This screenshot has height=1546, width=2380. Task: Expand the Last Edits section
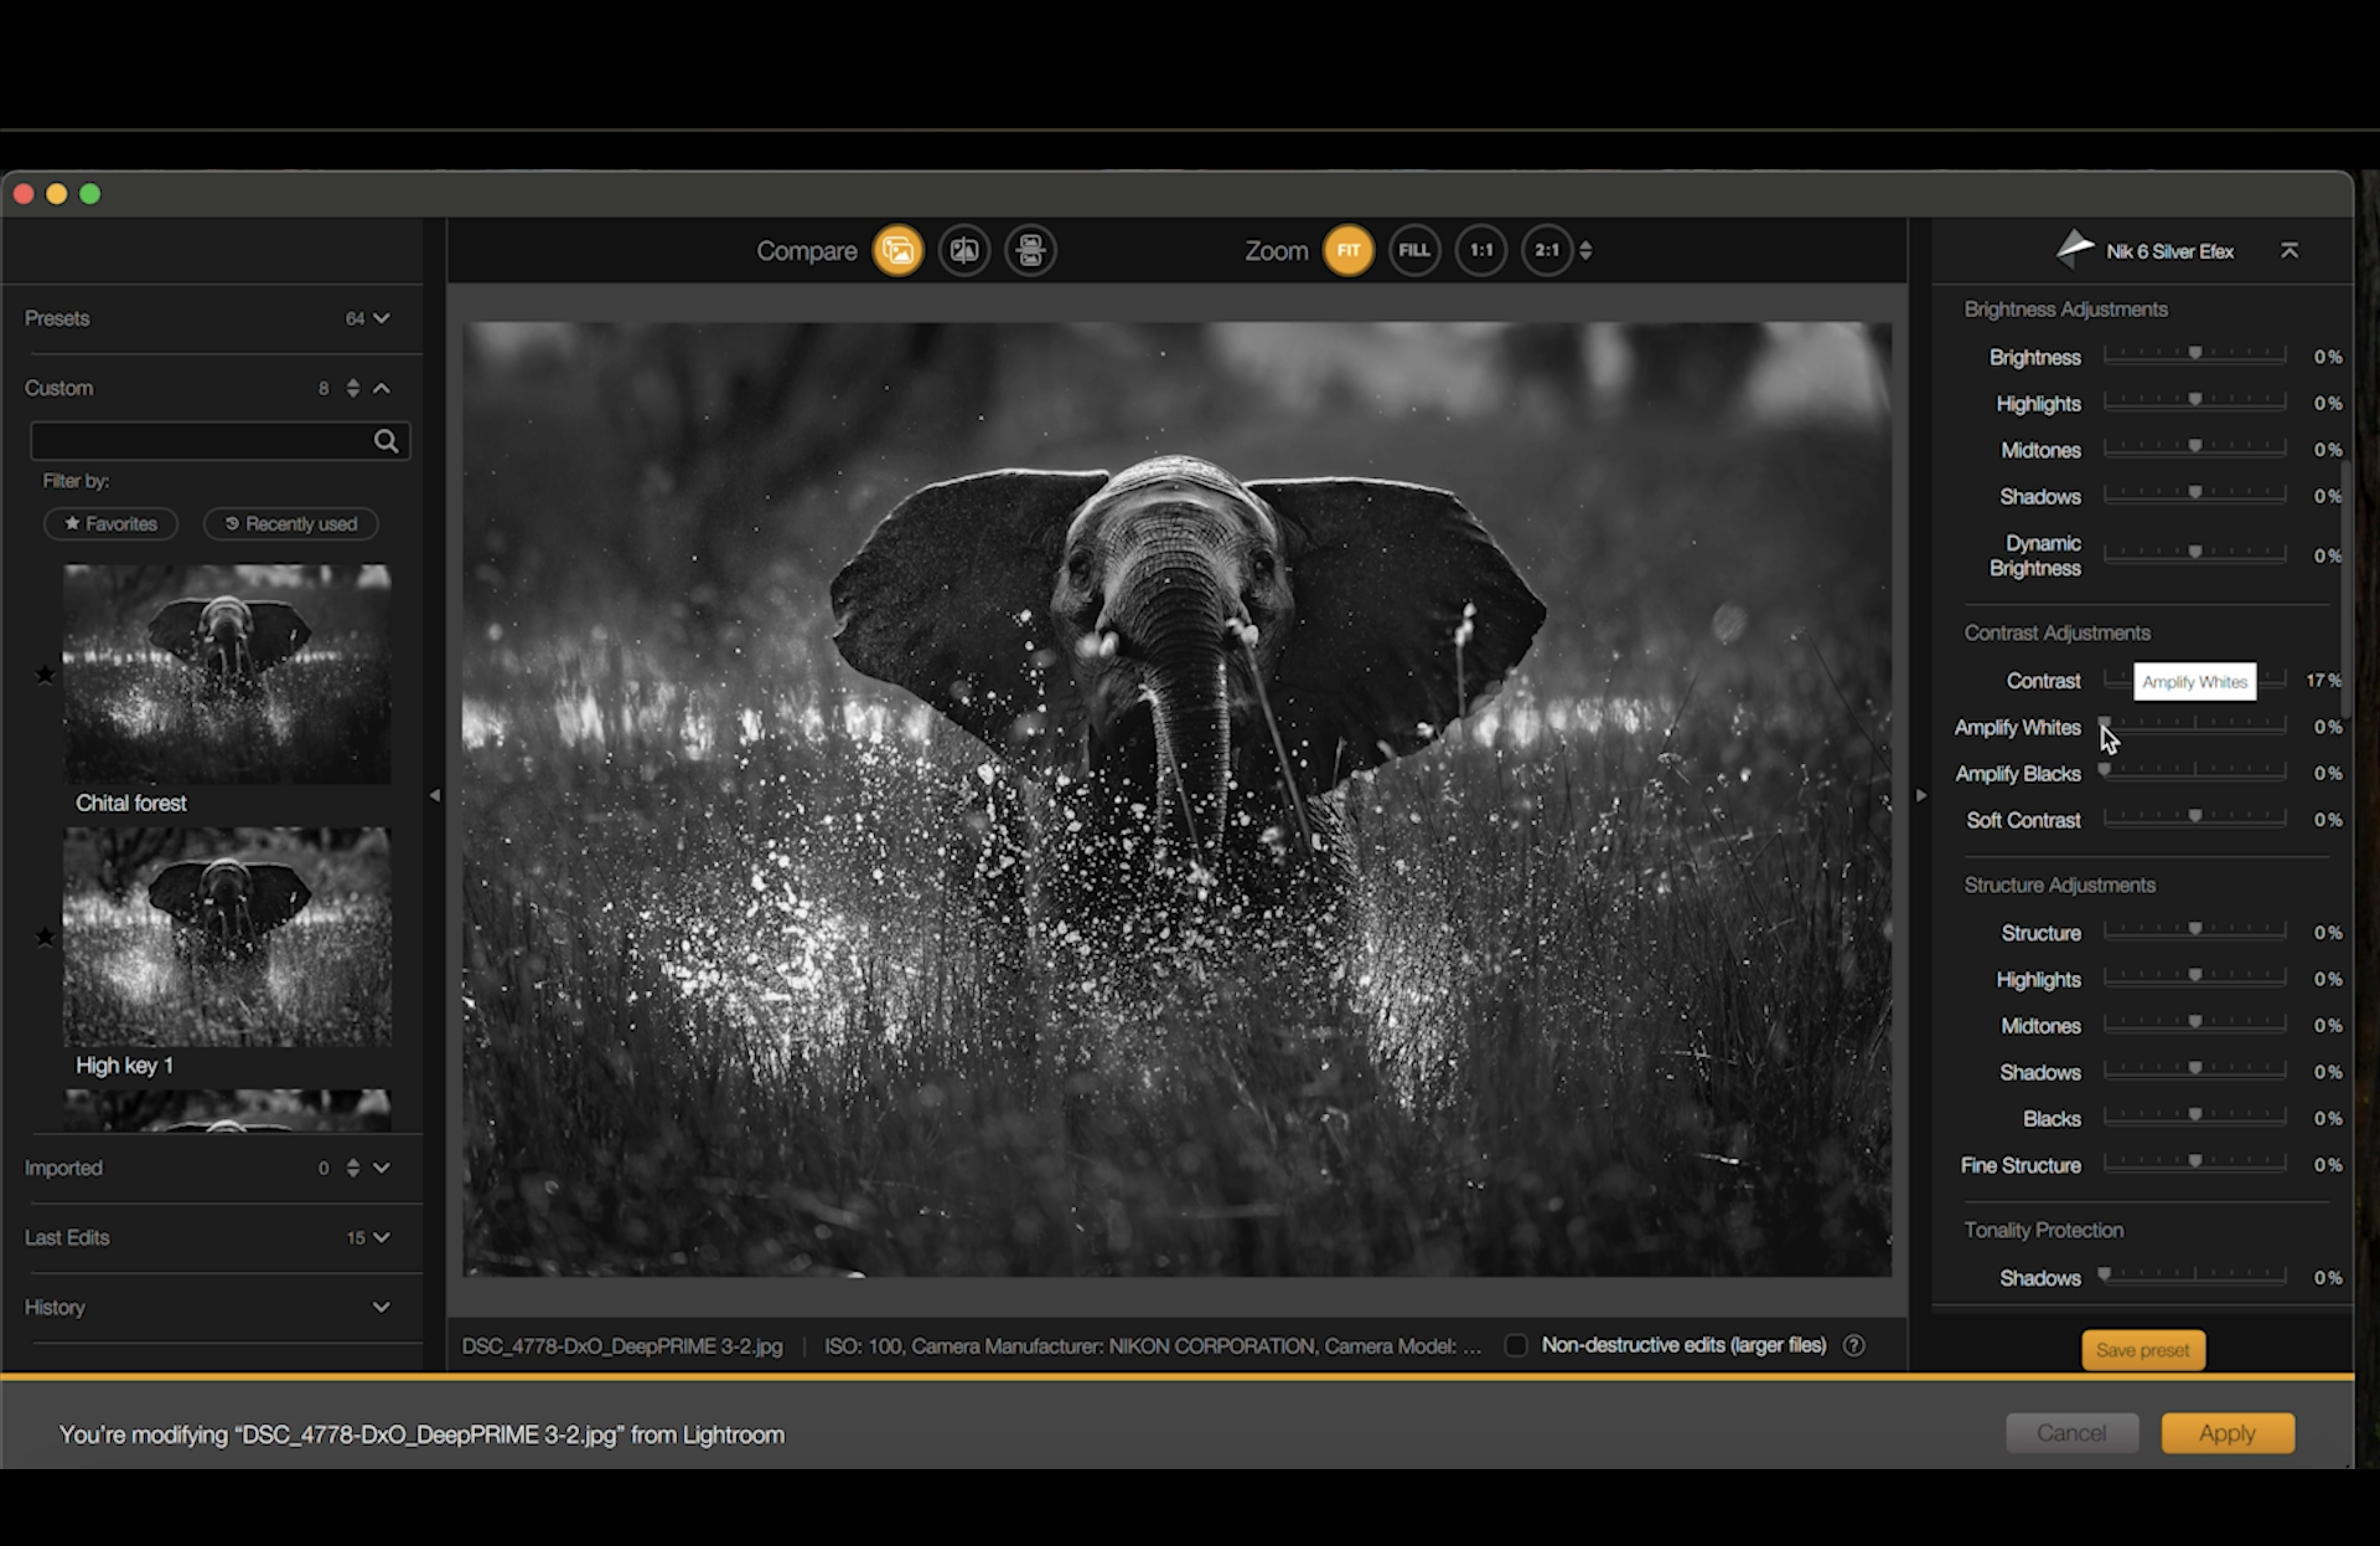click(381, 1238)
